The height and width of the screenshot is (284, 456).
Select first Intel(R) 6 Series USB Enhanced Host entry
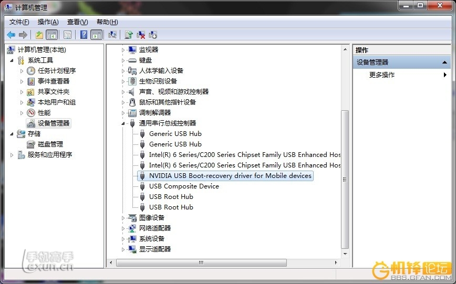pyautogui.click(x=245, y=155)
